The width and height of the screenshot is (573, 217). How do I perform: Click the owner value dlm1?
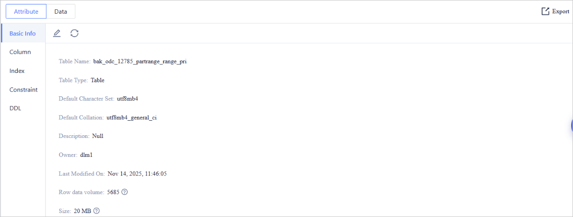86,155
